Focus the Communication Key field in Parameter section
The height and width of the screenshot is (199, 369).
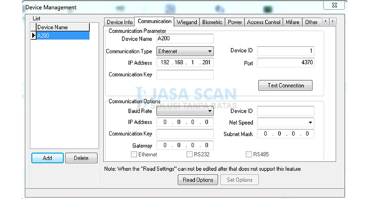pos(185,74)
